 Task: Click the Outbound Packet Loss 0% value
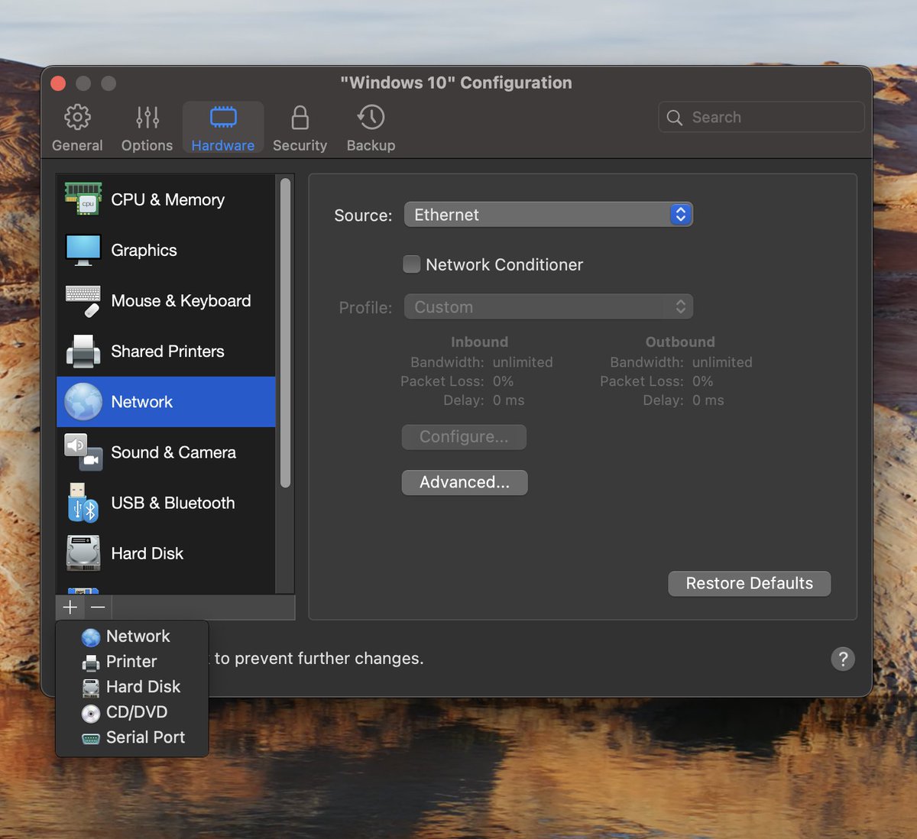tap(702, 381)
